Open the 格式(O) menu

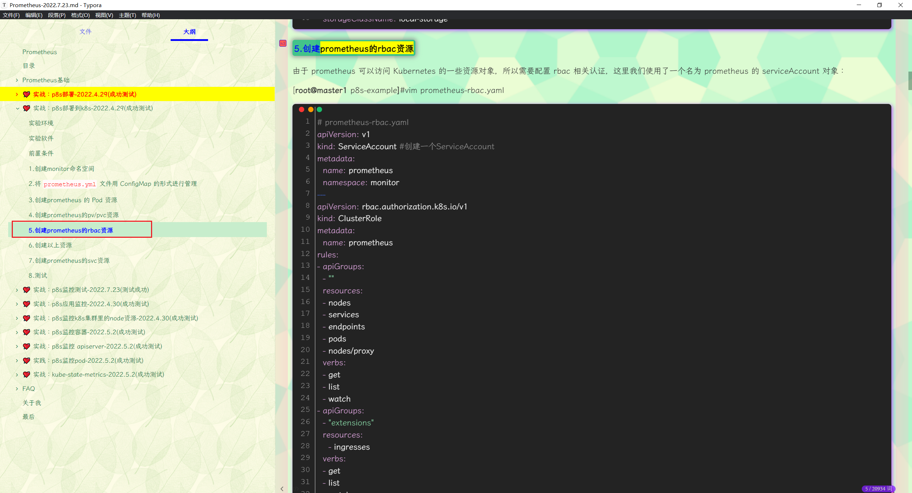tap(80, 15)
